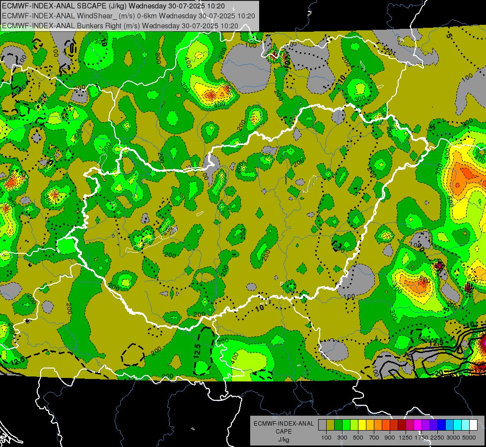Click the J/kg unit label in the legend
The height and width of the screenshot is (447, 486).
click(x=283, y=440)
